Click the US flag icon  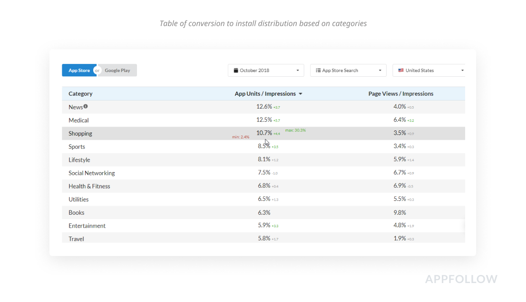(401, 71)
